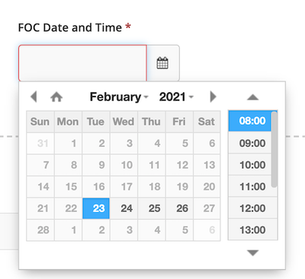305x279 pixels.
Task: Move time list down with arrow
Action: coord(252,252)
